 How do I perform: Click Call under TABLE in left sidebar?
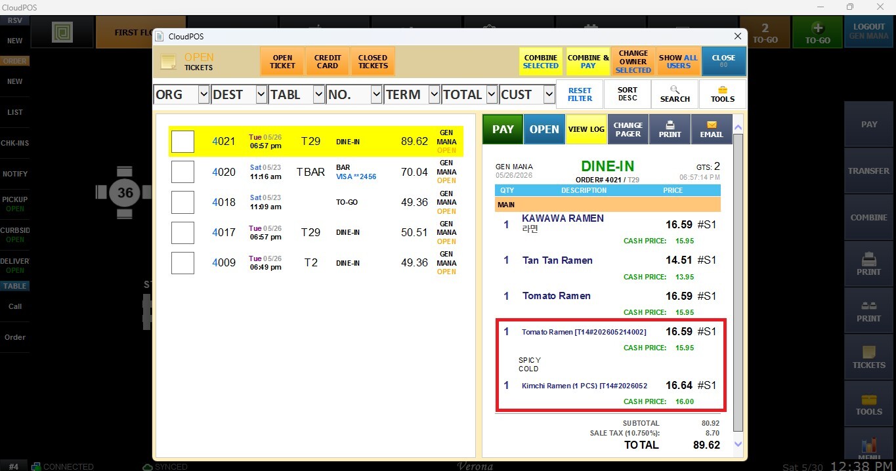click(14, 306)
